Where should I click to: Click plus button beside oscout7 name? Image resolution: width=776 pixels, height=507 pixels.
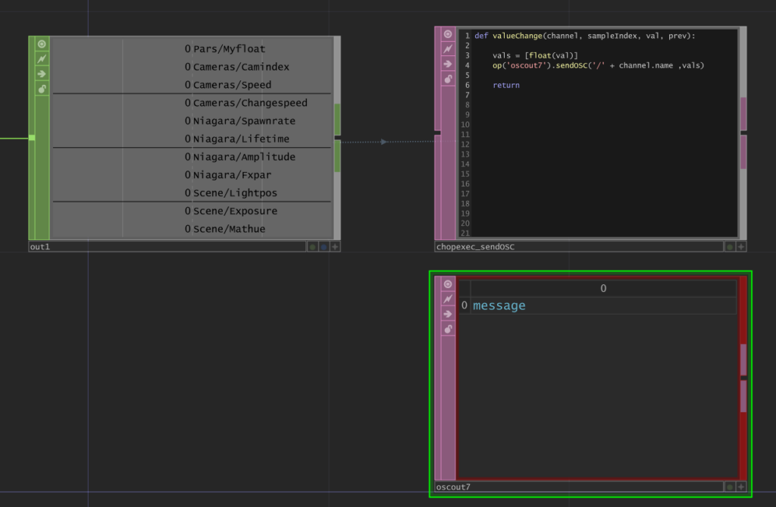click(741, 487)
